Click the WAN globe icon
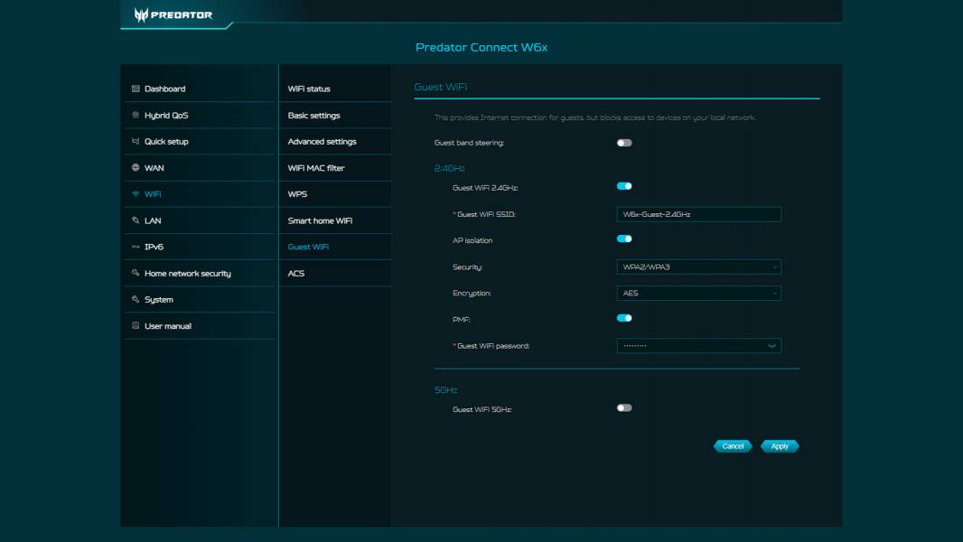This screenshot has height=542, width=963. (134, 167)
